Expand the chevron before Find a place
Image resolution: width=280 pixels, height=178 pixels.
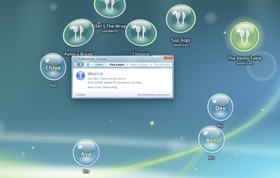(x=106, y=65)
